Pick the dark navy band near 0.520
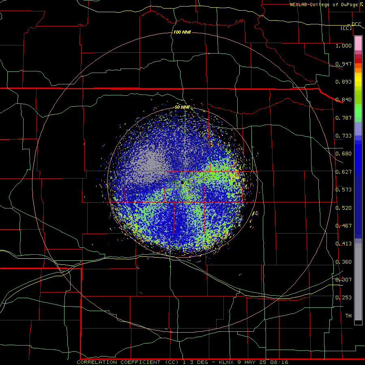This screenshot has height=365, width=365. pyautogui.click(x=358, y=207)
